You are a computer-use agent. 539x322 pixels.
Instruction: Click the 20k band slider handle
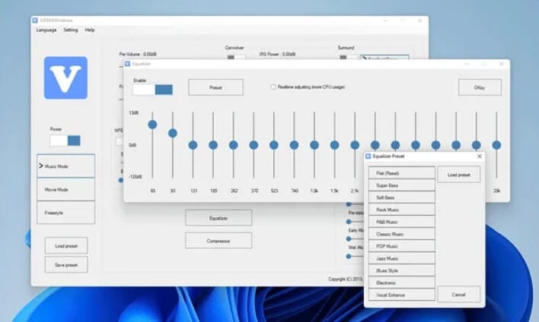[x=496, y=145]
